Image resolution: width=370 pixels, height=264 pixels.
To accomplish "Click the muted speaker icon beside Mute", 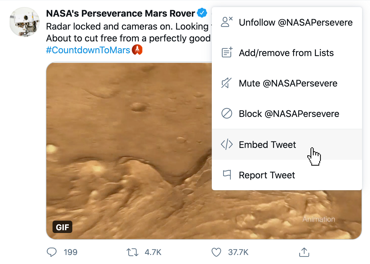I will coord(226,83).
